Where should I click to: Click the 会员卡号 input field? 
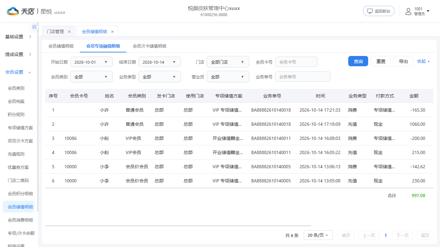[x=296, y=62]
